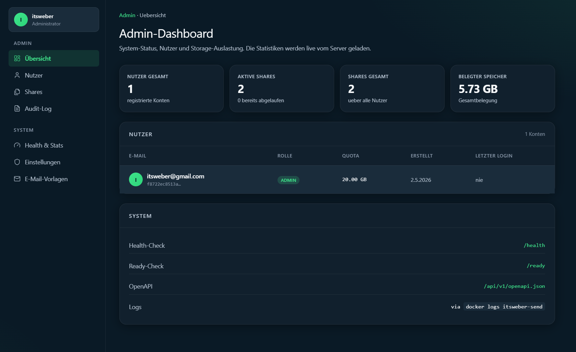The image size is (576, 352).
Task: Navigate to Health & Stats
Action: pos(54,145)
